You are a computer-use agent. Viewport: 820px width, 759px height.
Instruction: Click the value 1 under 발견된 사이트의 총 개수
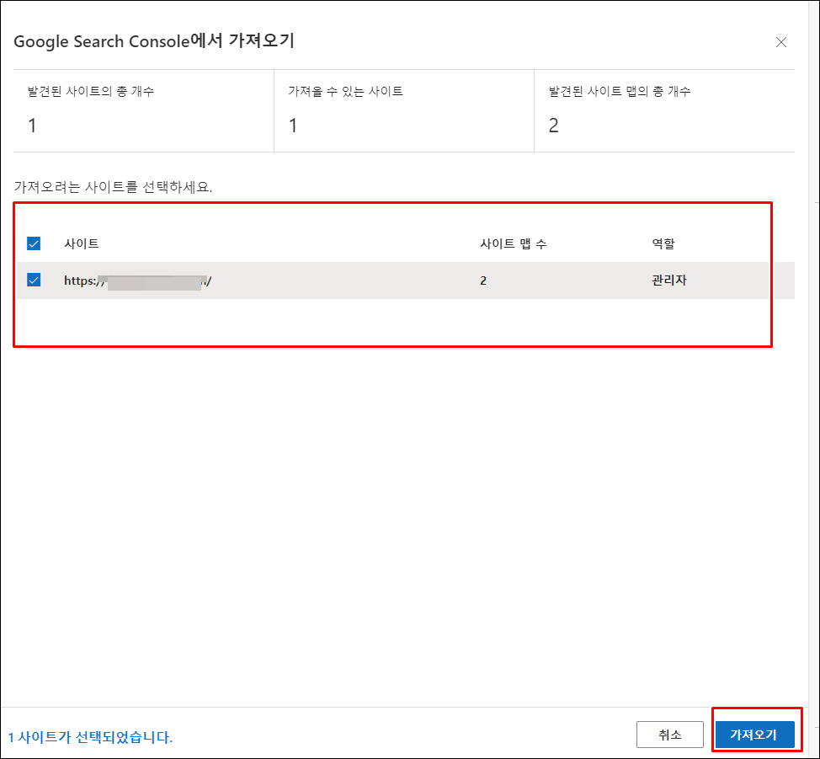[33, 126]
